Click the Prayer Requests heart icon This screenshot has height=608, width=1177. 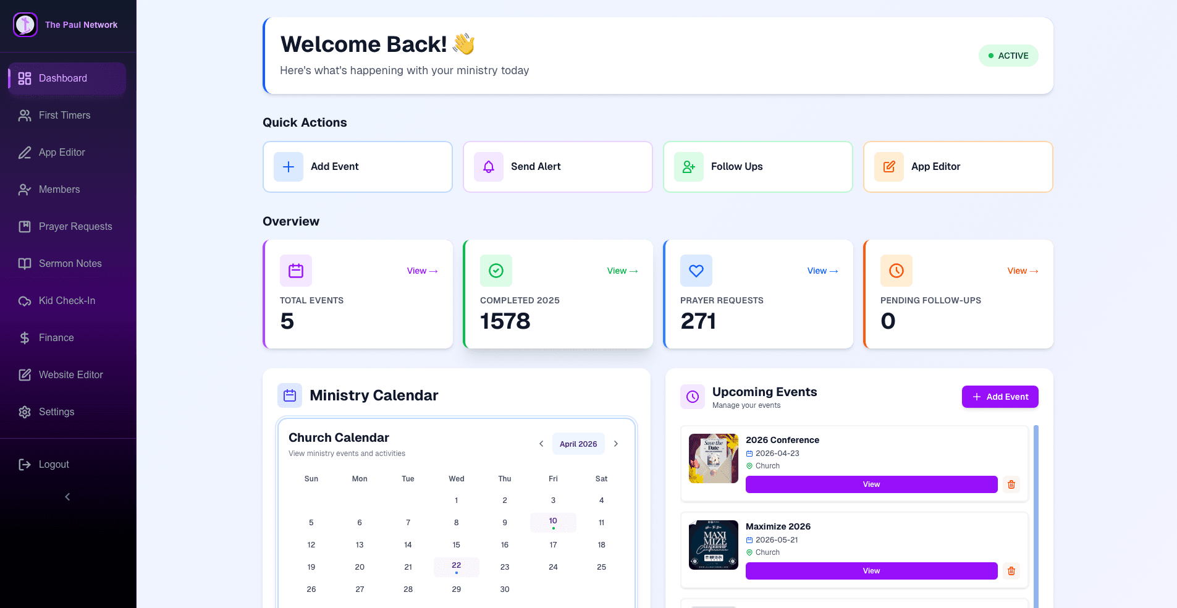(696, 271)
